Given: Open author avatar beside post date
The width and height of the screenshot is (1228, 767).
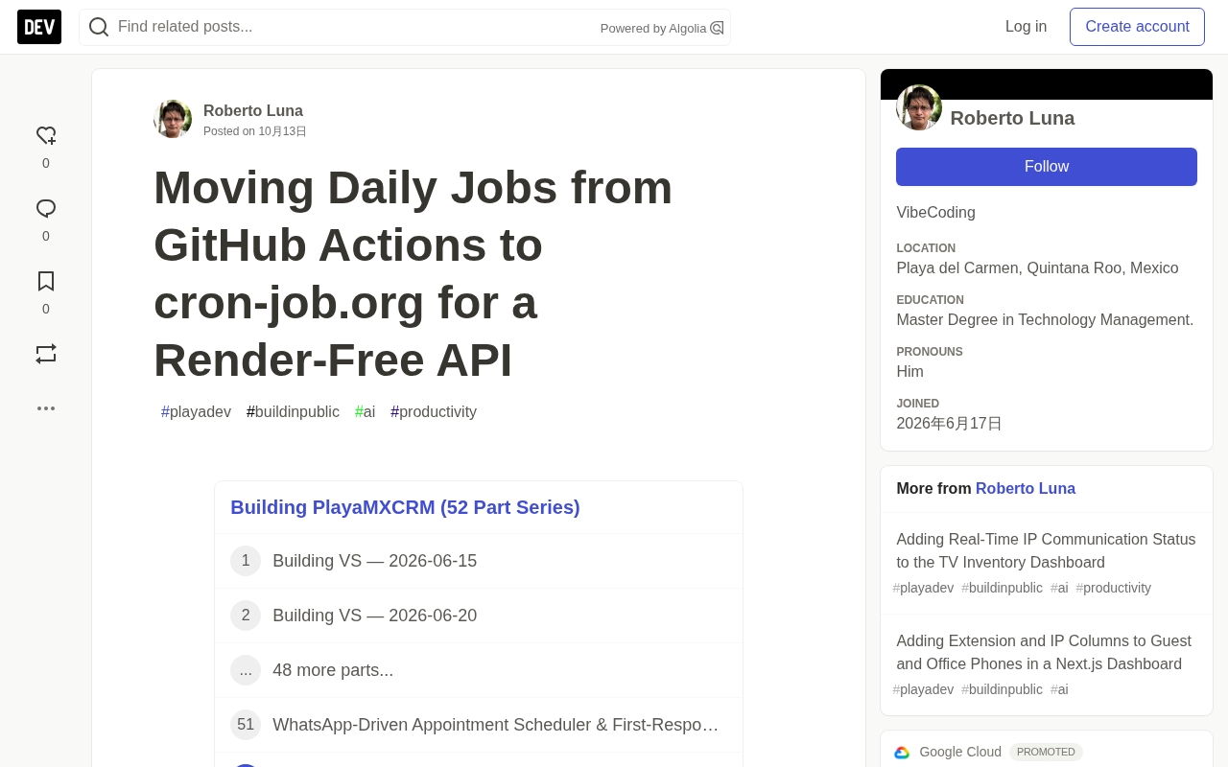Looking at the screenshot, I should tap(173, 119).
